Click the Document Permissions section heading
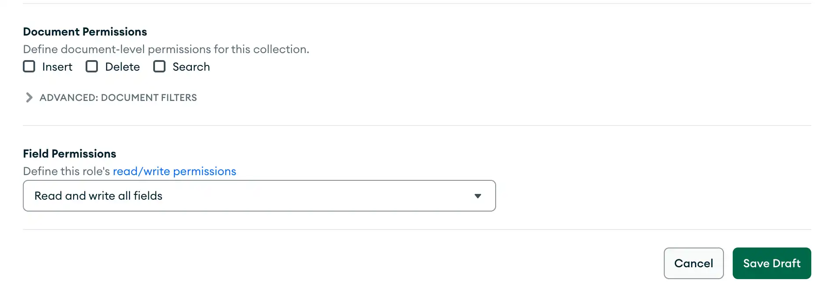This screenshot has height=287, width=835. (x=85, y=31)
